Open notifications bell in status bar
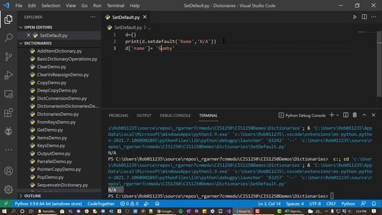Viewport: 382px width, 215px height. tap(374, 204)
